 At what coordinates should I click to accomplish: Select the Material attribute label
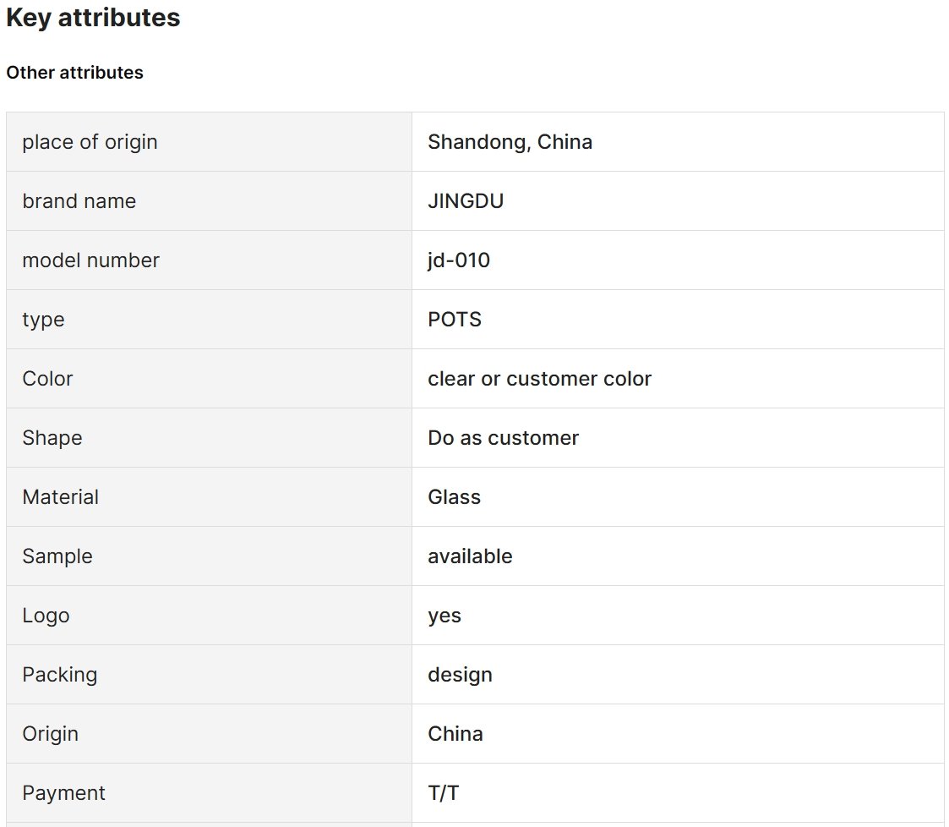click(61, 497)
